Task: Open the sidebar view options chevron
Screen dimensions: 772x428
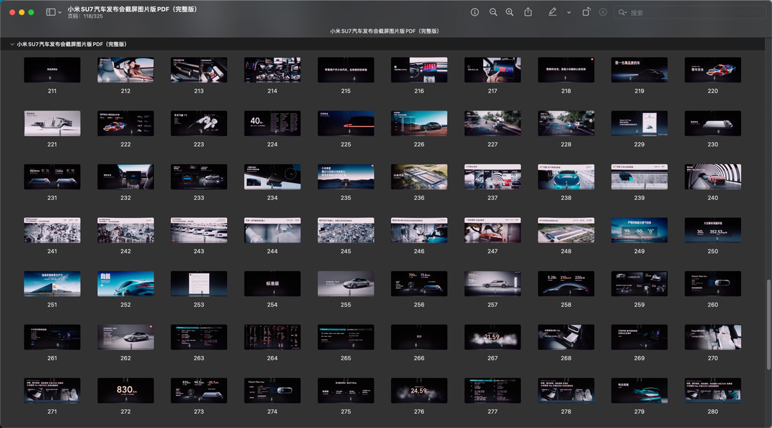Action: click(60, 12)
